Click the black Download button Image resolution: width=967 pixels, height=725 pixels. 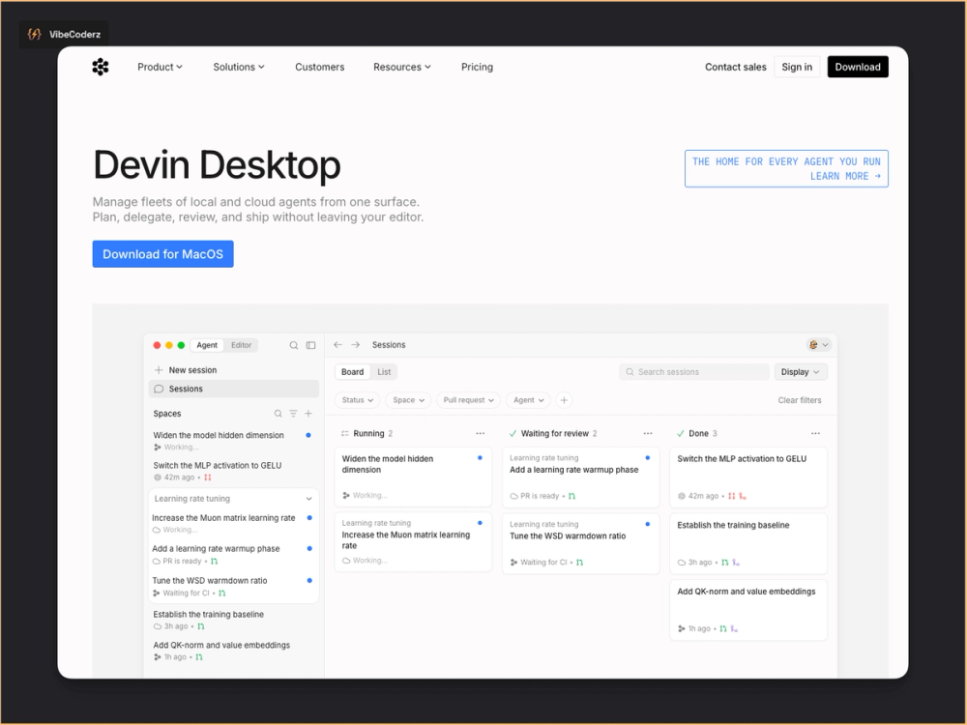(858, 67)
